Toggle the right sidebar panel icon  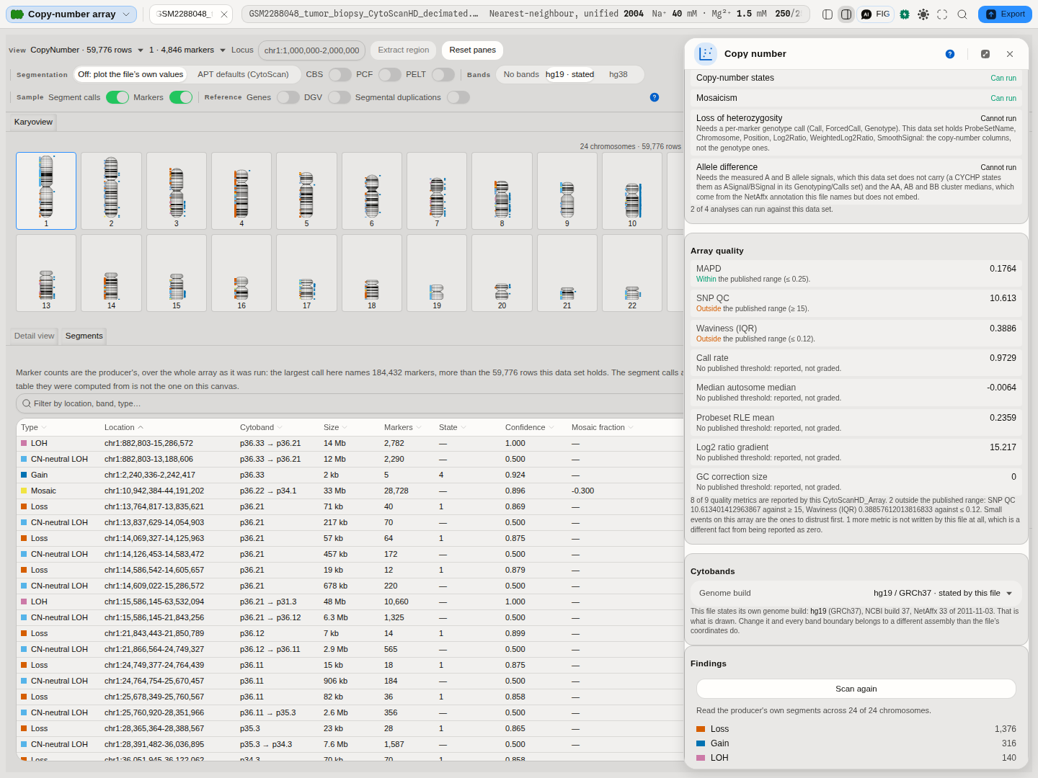pos(846,14)
